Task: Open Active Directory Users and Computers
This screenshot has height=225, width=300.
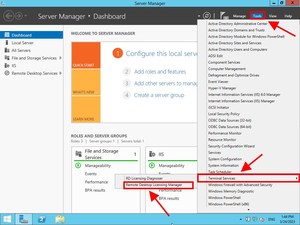Action: point(238,49)
